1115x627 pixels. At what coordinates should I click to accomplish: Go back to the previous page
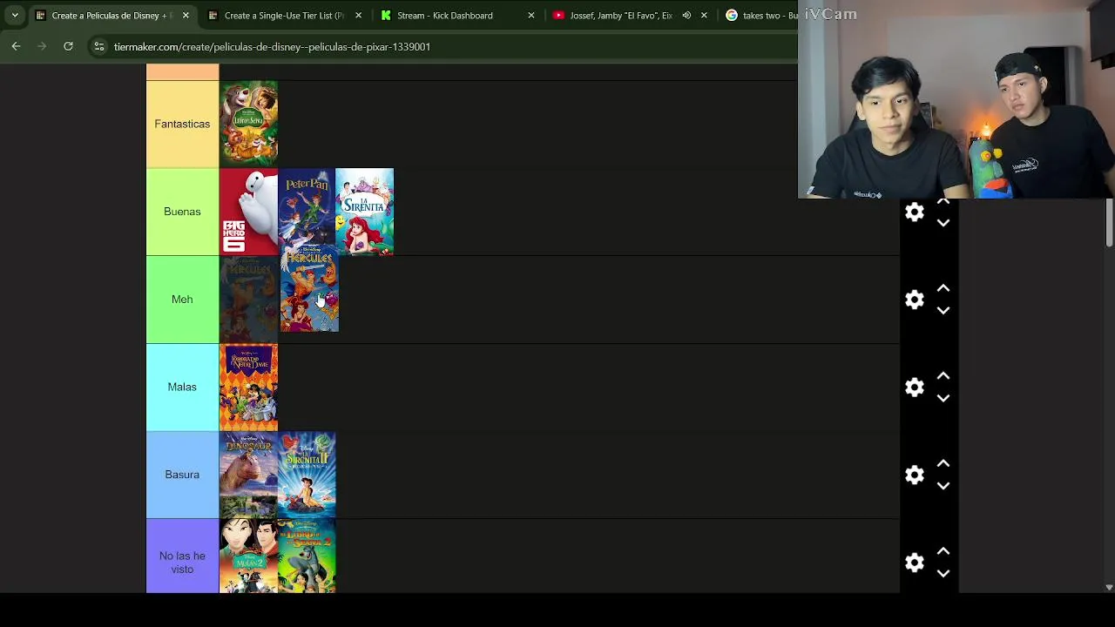(16, 46)
